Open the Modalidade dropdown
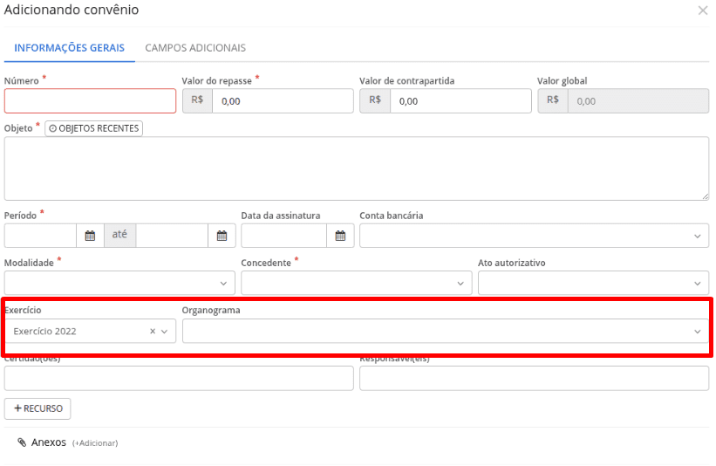The height and width of the screenshot is (466, 716). tap(223, 284)
